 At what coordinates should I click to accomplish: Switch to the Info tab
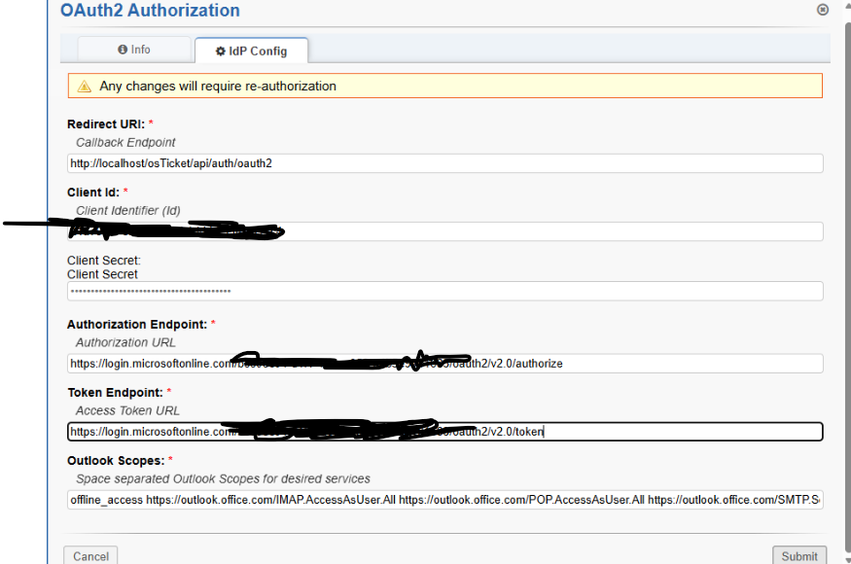pos(134,50)
